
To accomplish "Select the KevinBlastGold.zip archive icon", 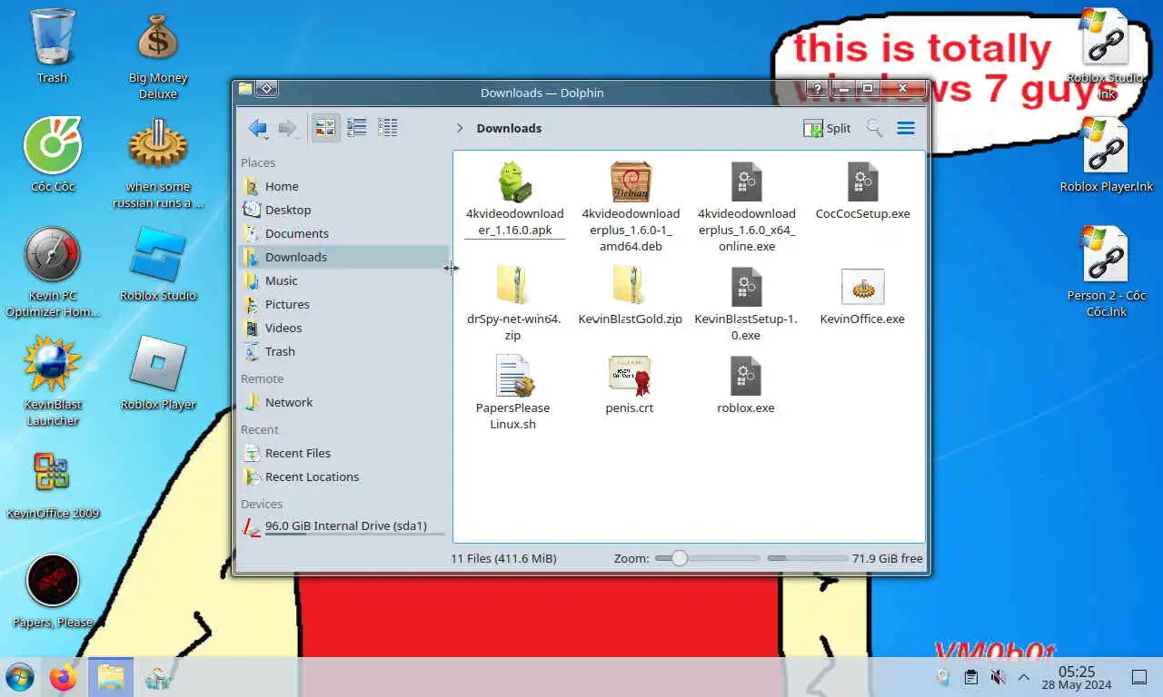I will point(631,286).
